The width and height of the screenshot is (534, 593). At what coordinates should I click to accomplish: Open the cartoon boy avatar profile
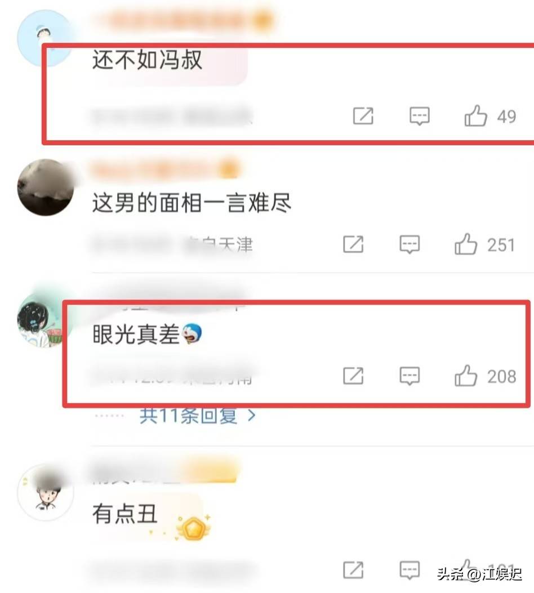(x=46, y=493)
